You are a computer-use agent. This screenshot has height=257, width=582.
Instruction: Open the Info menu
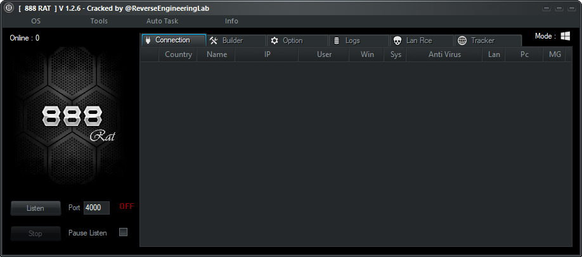[231, 21]
